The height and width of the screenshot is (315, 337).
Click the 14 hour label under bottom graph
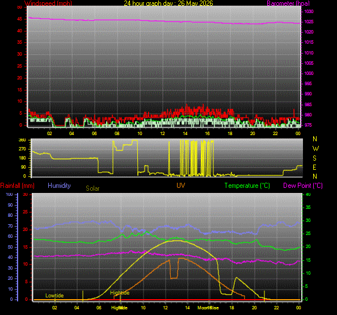pos(187,308)
